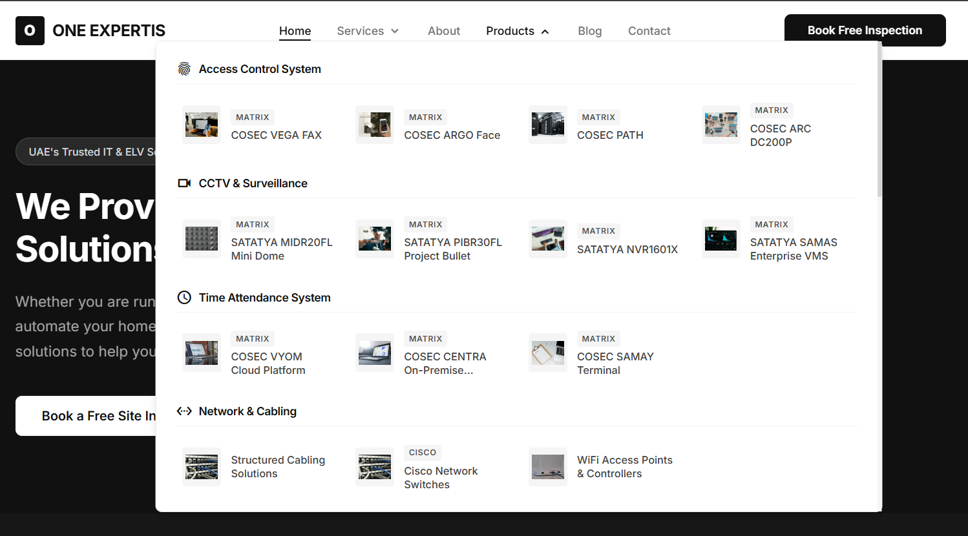
Task: Open the SATATYA NVR1601X product thumbnail
Action: pos(548,239)
